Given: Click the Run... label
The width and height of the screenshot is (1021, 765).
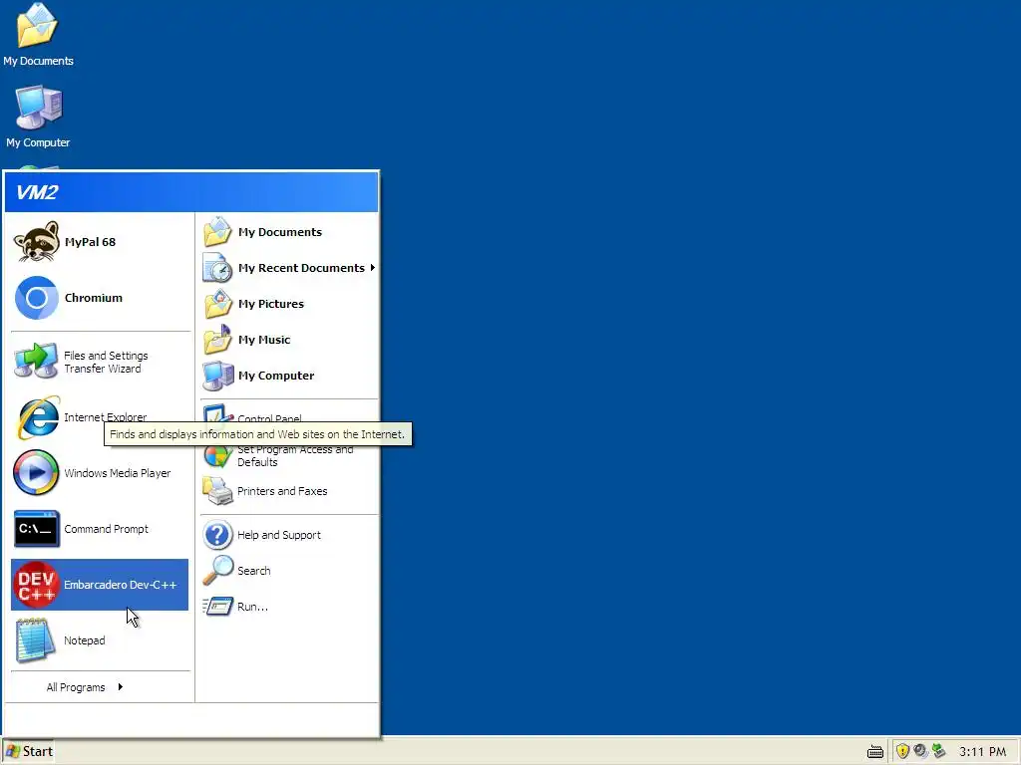Looking at the screenshot, I should (252, 607).
